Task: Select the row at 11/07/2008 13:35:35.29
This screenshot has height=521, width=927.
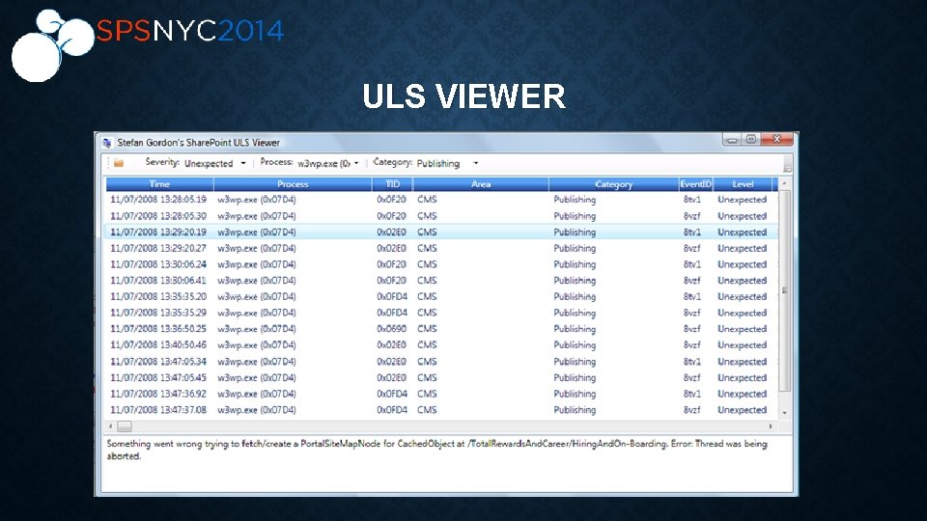Action: point(441,313)
